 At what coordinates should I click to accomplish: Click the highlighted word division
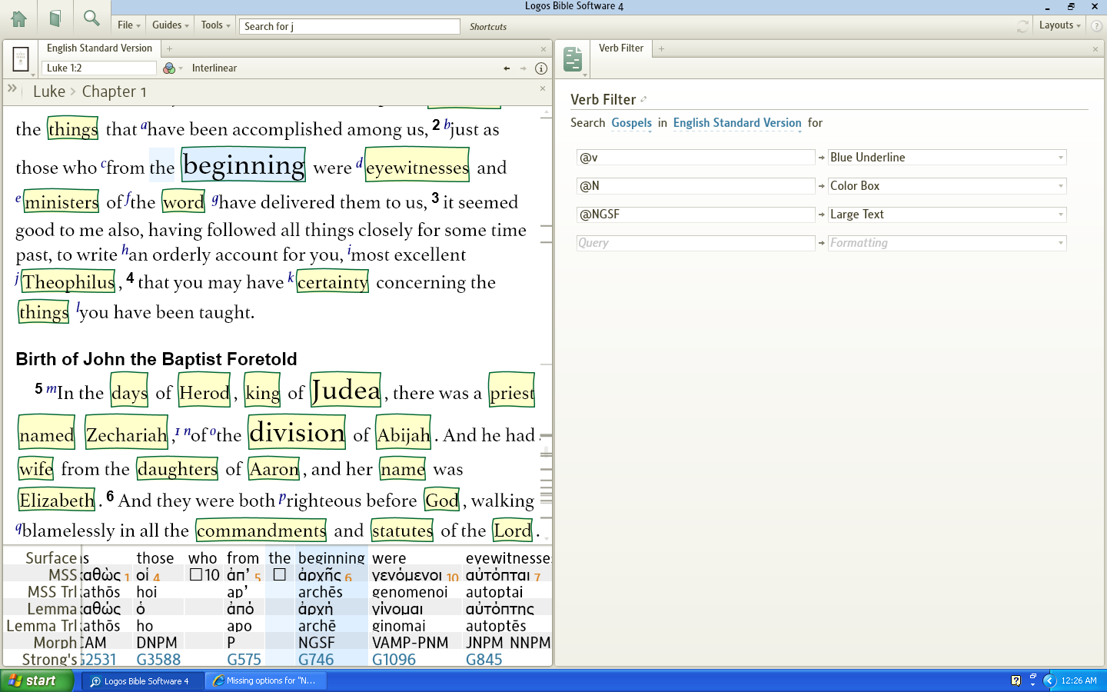tap(297, 432)
